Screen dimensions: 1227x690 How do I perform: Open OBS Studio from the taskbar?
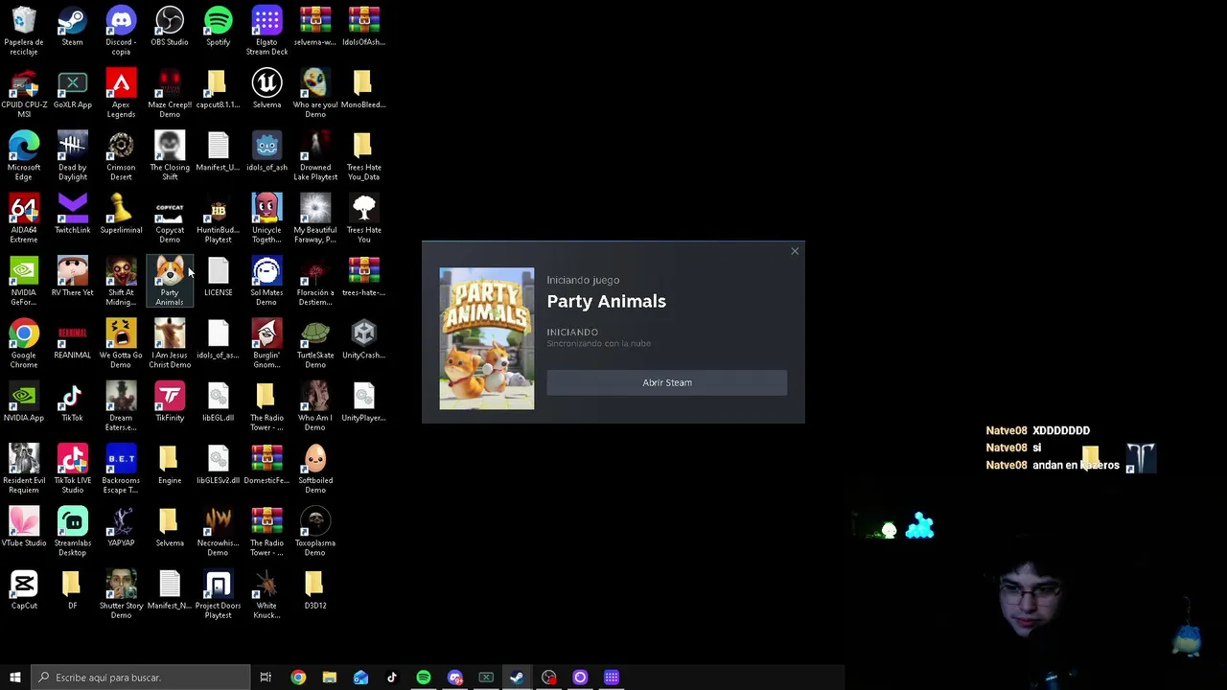(x=548, y=678)
